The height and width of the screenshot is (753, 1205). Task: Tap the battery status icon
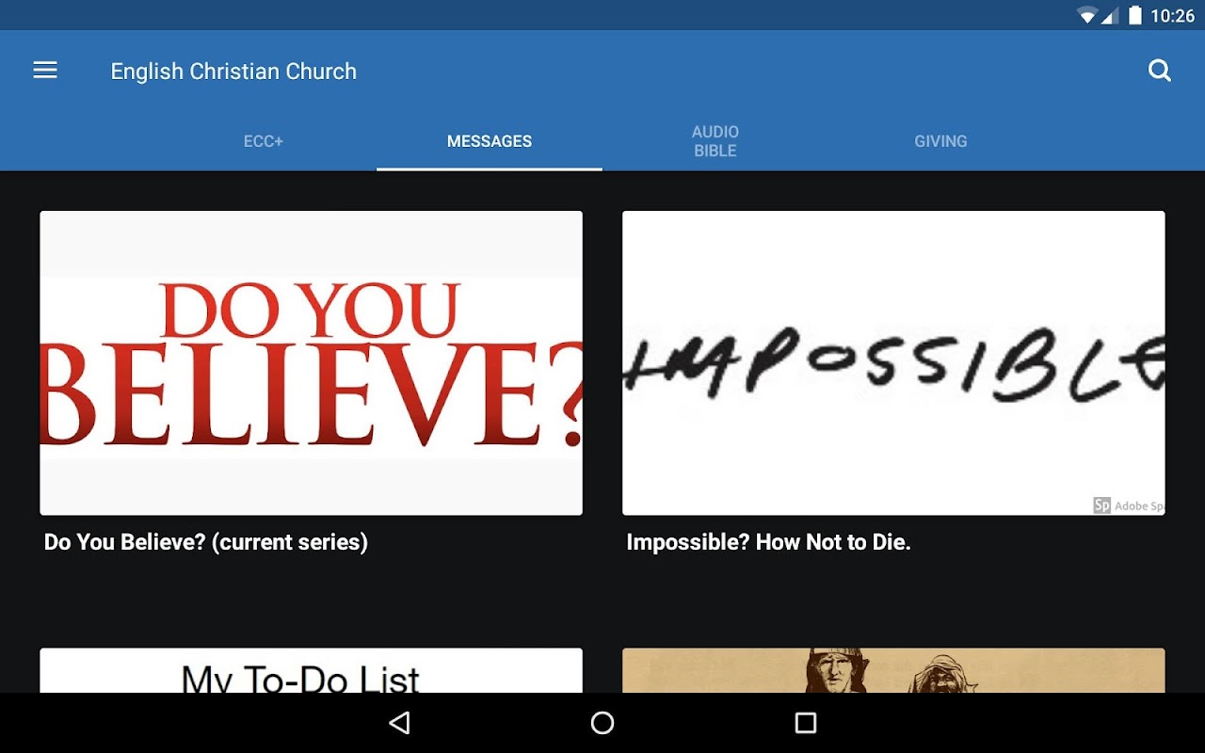1135,15
